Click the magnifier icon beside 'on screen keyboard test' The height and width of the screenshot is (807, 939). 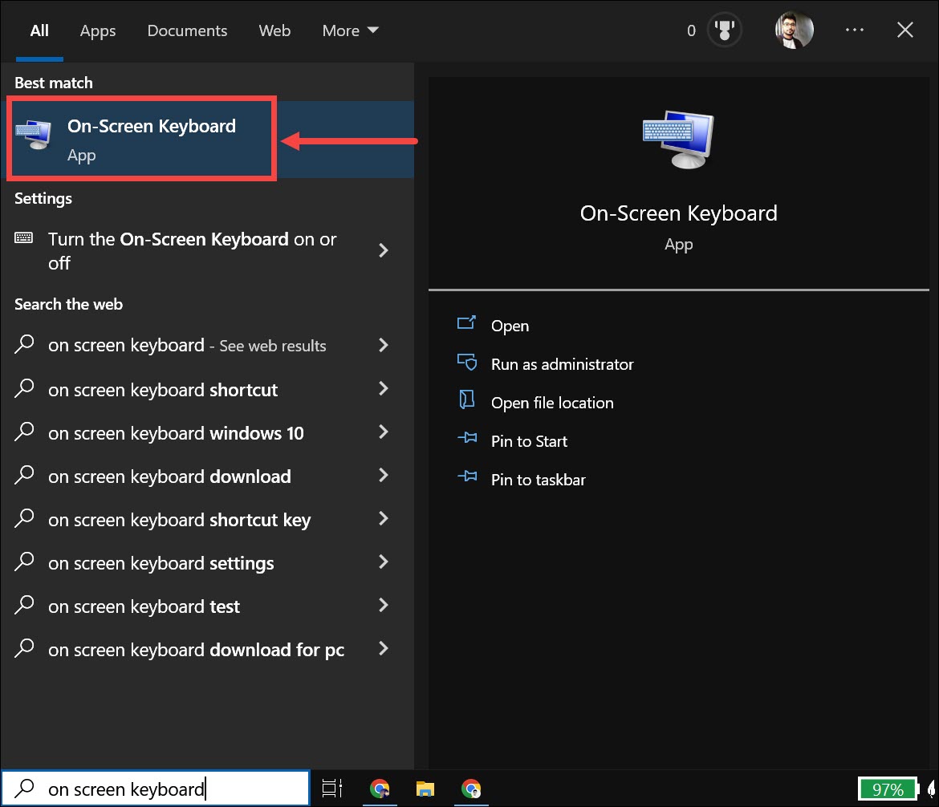(x=23, y=606)
